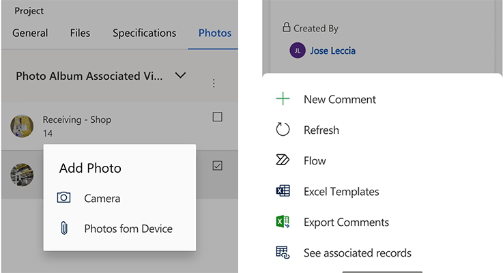The width and height of the screenshot is (503, 273).
Task: Open the Files tab
Action: (x=80, y=33)
